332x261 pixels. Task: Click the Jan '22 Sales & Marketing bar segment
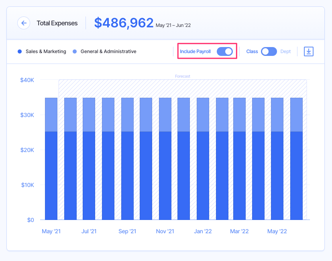point(203,175)
